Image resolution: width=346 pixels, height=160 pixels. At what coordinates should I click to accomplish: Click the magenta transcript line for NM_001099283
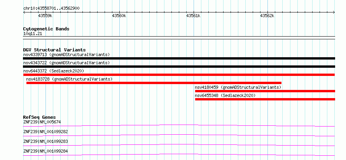pos(179,145)
